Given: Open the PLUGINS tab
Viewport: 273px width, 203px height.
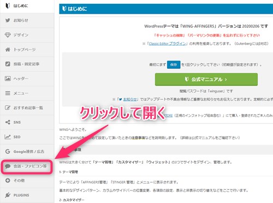Looking at the screenshot, I should click(x=27, y=195).
